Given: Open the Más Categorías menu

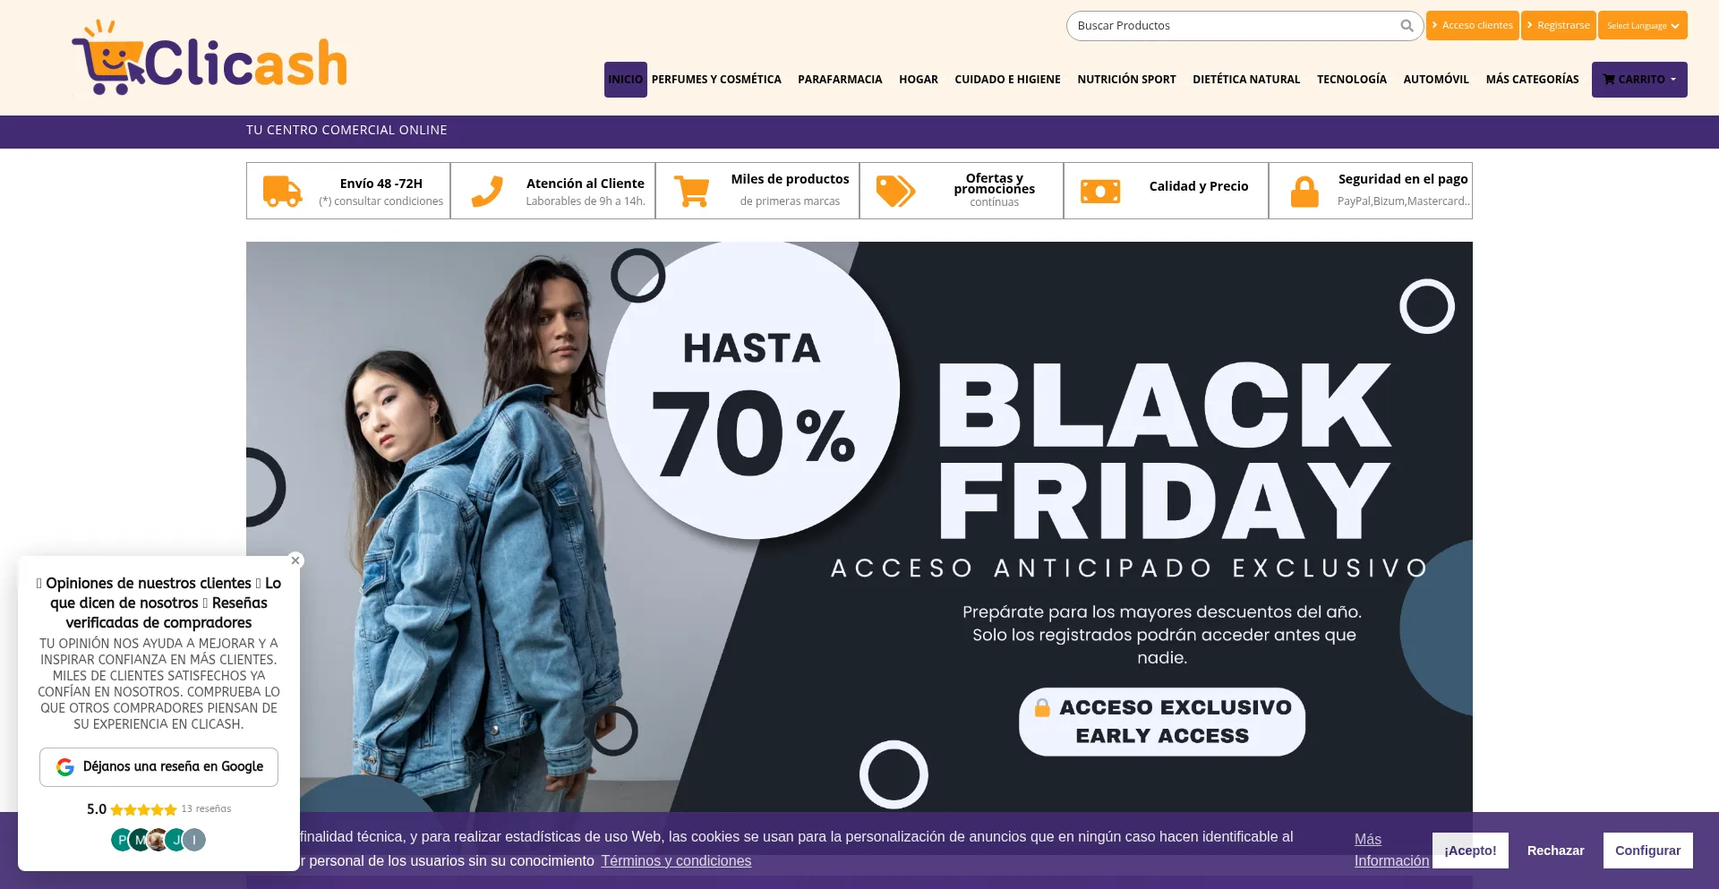Looking at the screenshot, I should 1532,80.
